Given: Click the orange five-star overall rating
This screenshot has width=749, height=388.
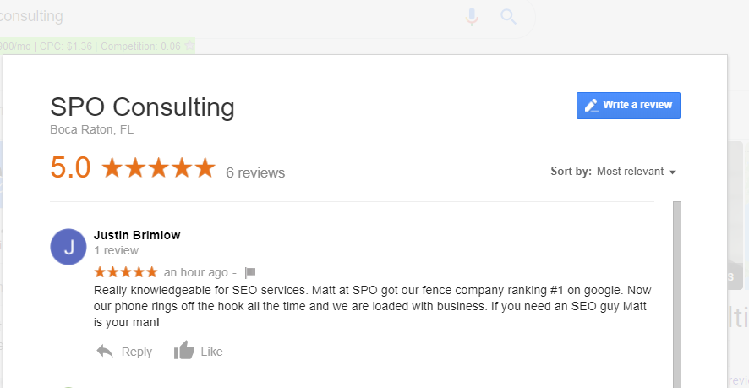Looking at the screenshot, I should (x=159, y=167).
